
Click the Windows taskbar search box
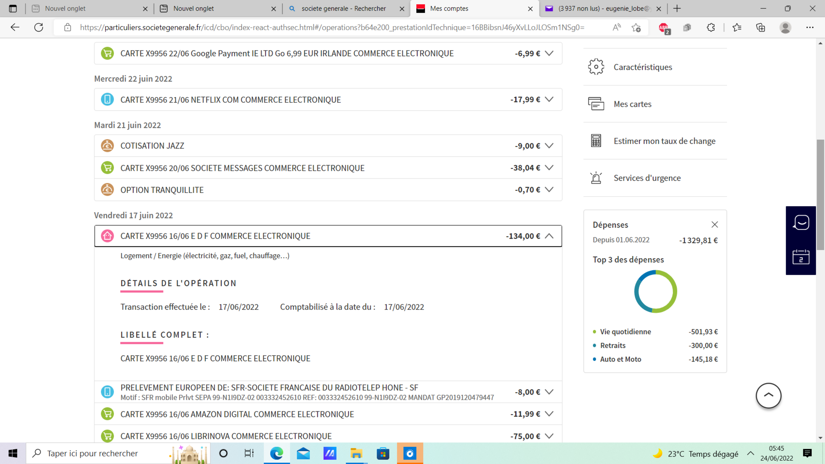pos(118,454)
